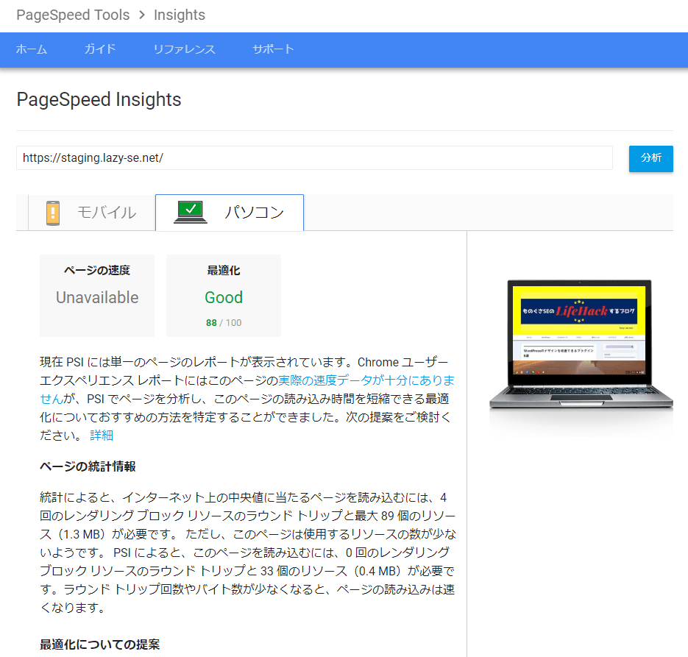This screenshot has width=688, height=657.
Task: Click the ページの速度 Unavailable card
Action: coord(97,296)
